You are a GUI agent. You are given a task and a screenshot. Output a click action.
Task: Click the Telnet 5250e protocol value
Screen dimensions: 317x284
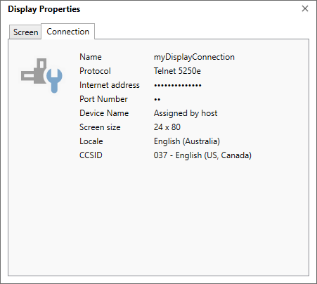click(x=177, y=71)
